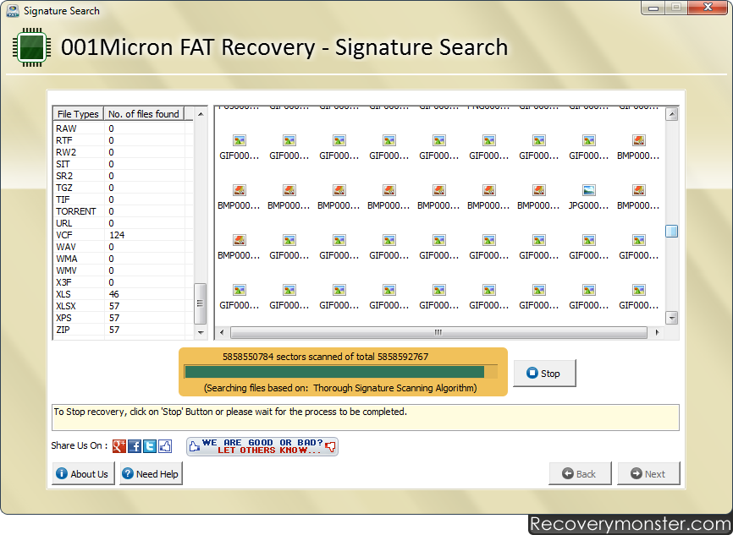Select the WAV file type row
This screenshot has height=535, width=733.
point(124,247)
